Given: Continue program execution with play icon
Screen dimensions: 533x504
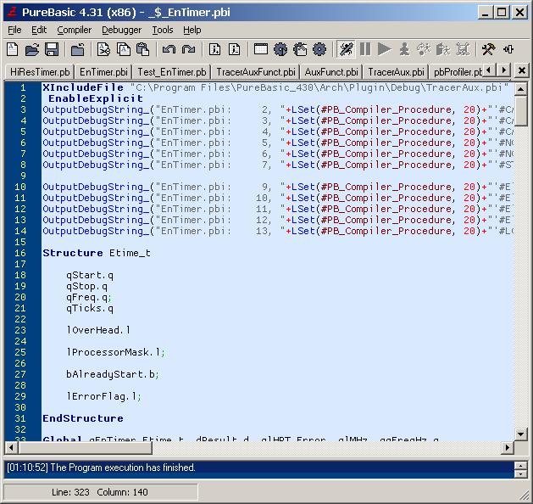Looking at the screenshot, I should click(x=385, y=49).
